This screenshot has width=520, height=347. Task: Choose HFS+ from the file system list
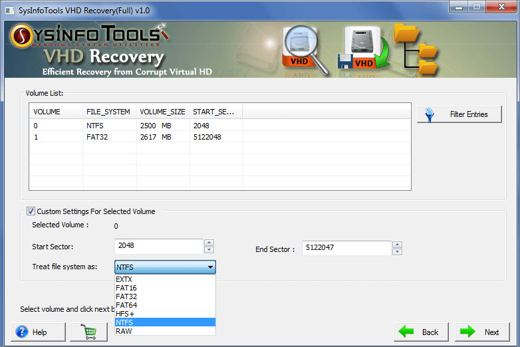tap(165, 314)
